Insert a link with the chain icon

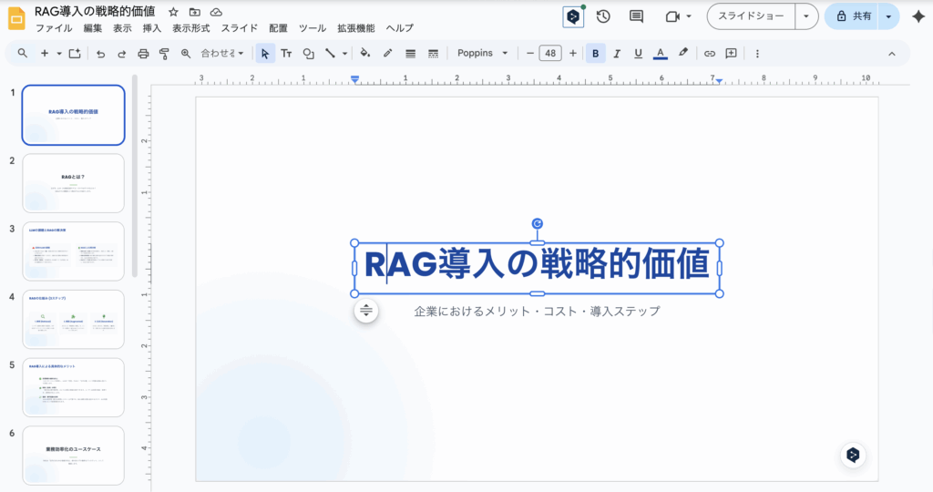(x=709, y=54)
